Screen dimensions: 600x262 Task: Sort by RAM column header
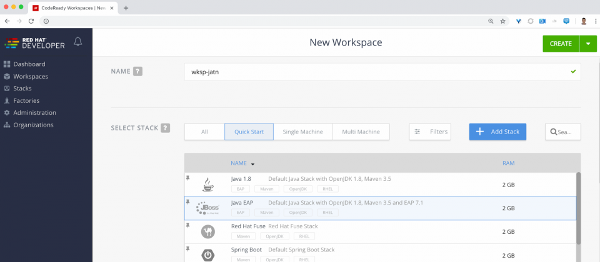pos(509,163)
